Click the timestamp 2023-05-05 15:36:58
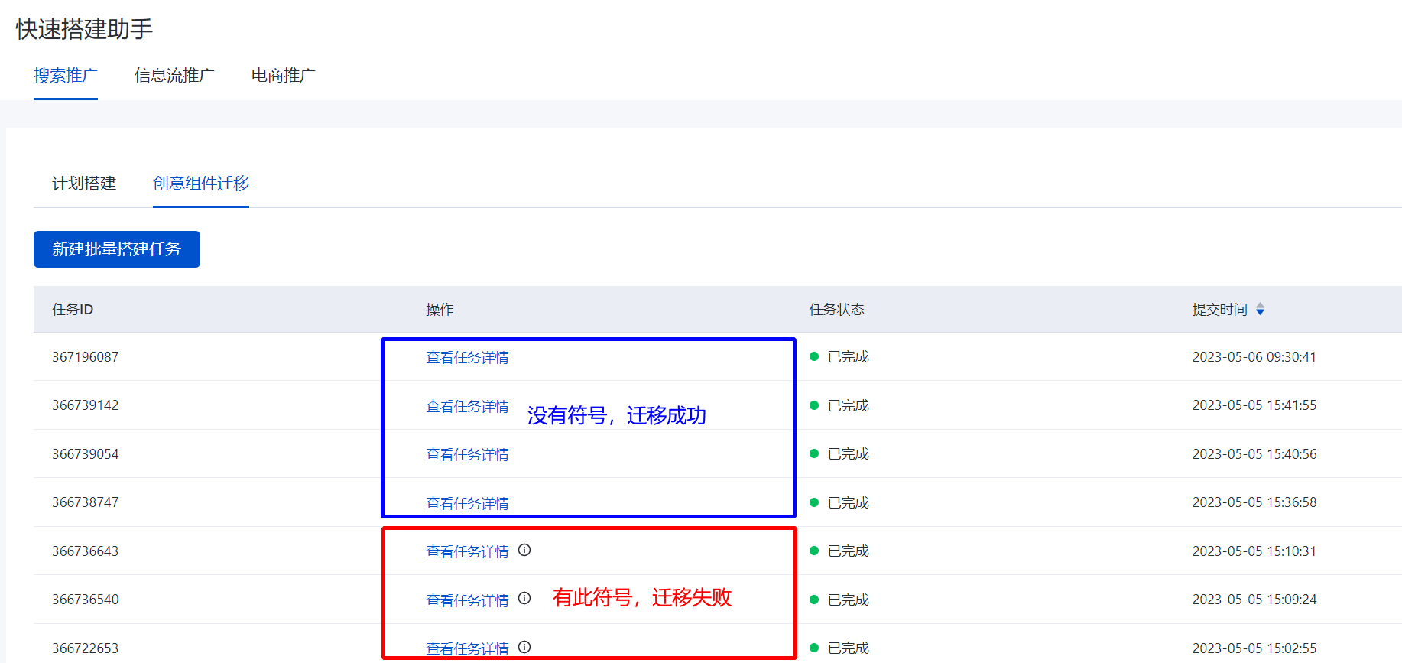The height and width of the screenshot is (663, 1402). coord(1254,502)
